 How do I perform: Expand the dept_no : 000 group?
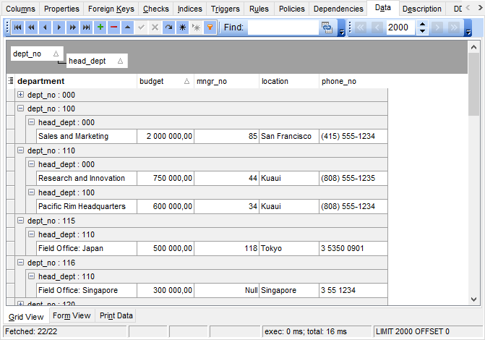[x=20, y=95]
